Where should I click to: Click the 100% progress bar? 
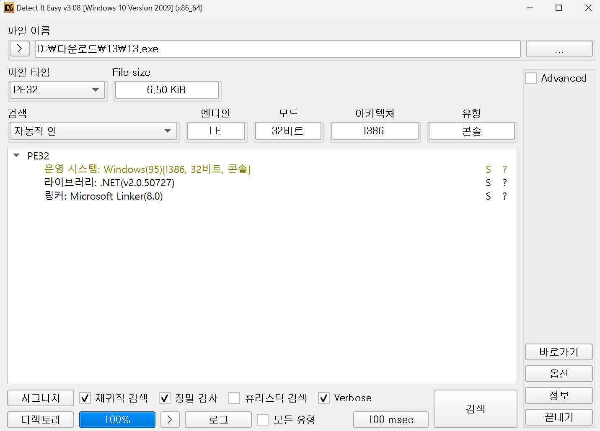coord(117,420)
